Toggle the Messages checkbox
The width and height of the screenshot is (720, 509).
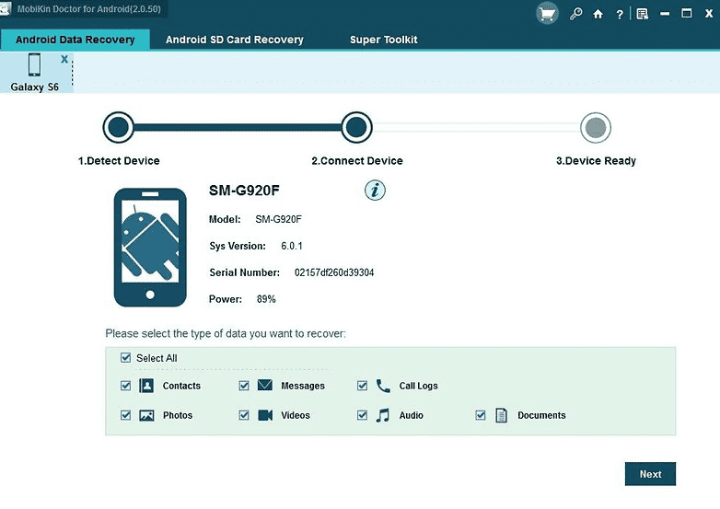pyautogui.click(x=244, y=386)
